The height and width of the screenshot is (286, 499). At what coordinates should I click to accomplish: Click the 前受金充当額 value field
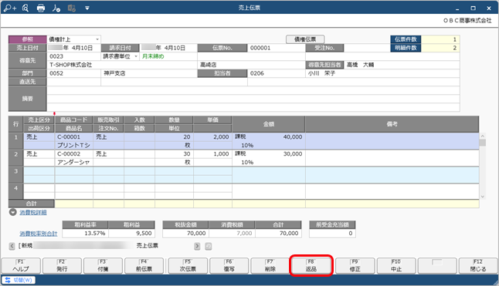pyautogui.click(x=332, y=234)
